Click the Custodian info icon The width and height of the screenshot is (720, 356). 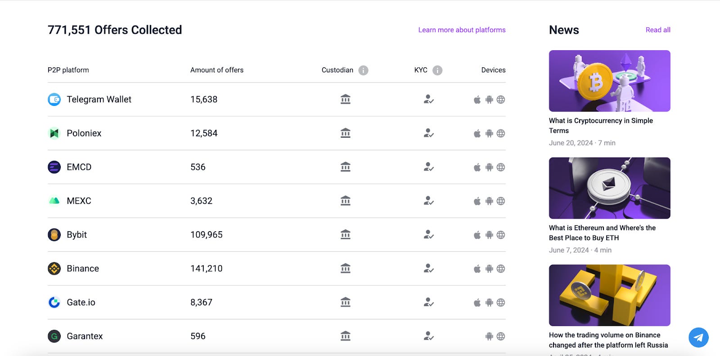coord(363,70)
